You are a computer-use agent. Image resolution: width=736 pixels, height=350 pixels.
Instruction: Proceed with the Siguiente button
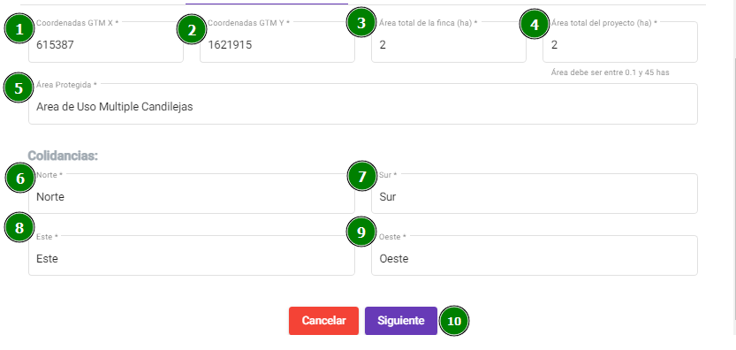pyautogui.click(x=401, y=321)
